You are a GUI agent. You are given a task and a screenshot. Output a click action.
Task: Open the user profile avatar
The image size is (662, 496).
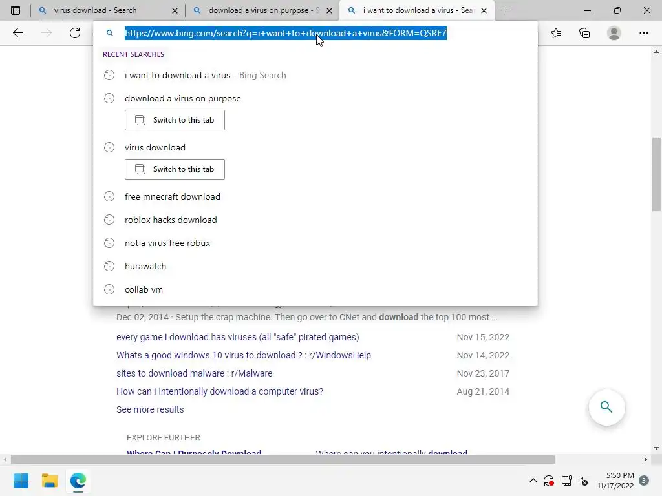(614, 33)
